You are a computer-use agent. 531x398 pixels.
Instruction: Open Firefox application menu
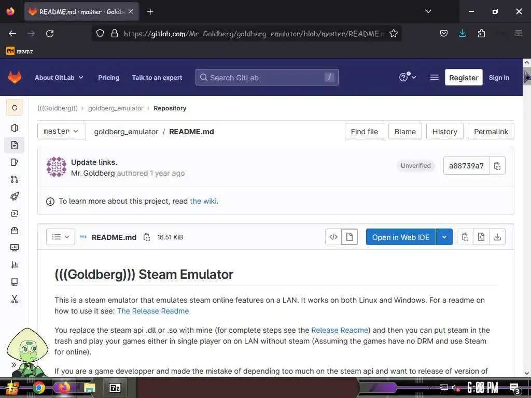(519, 33)
